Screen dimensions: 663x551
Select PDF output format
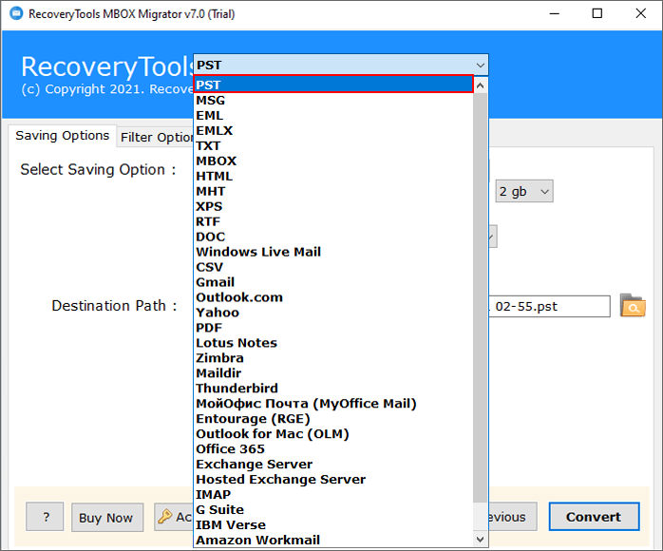(x=333, y=328)
